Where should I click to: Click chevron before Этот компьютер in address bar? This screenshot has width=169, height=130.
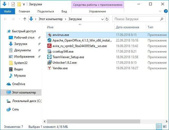(x=36, y=19)
